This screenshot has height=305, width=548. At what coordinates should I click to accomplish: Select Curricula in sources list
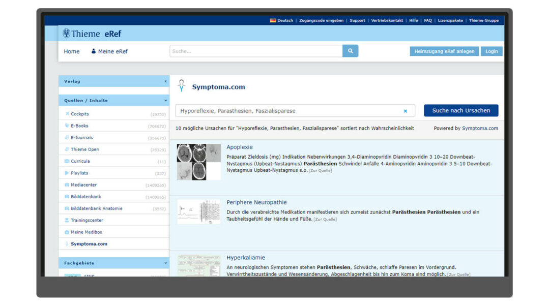tap(80, 161)
